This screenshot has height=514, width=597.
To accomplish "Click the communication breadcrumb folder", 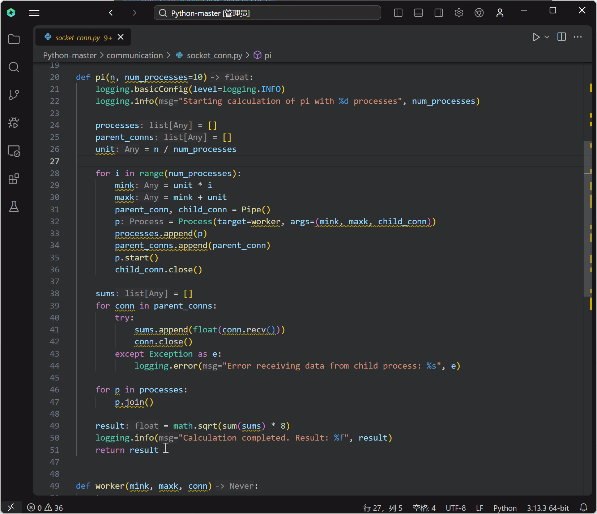I will pyautogui.click(x=135, y=55).
